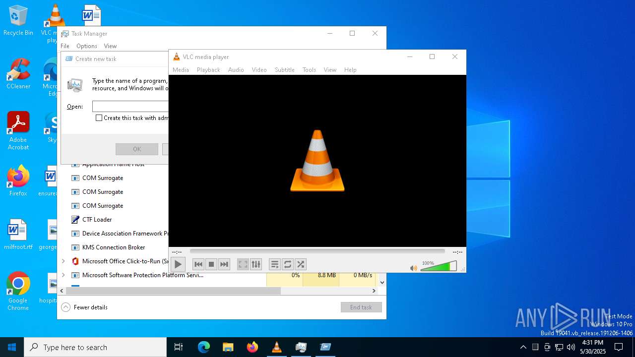Toggle VLC fullscreen video button
Viewport: 635px width, 357px height.
coord(243,264)
